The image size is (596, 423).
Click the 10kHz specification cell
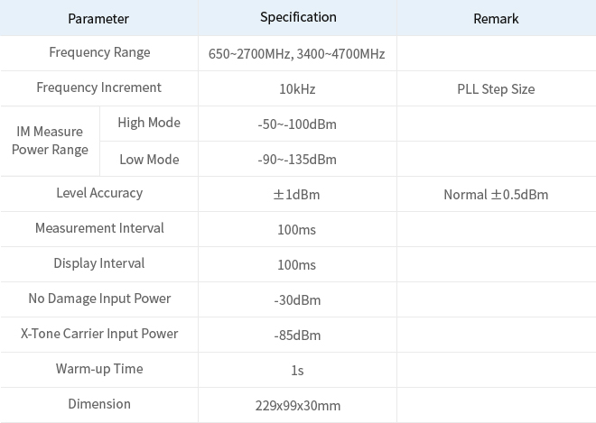297,89
